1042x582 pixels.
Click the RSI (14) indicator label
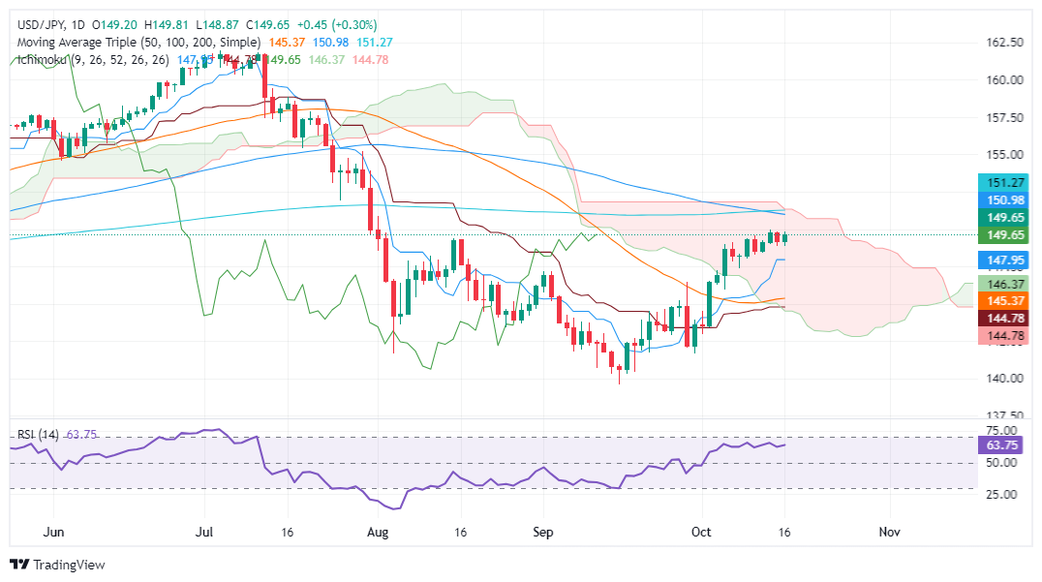click(38, 435)
